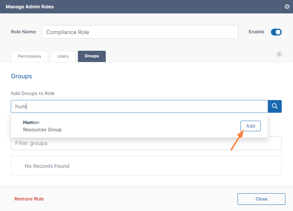Dismiss dialog with title bar X icon

287,7
